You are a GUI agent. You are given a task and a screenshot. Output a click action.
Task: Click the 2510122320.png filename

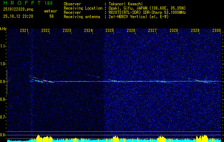pos(18,9)
